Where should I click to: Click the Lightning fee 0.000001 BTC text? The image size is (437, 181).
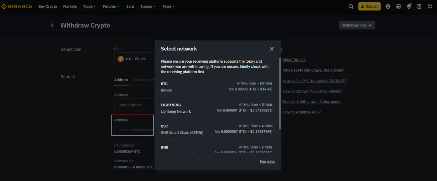pos(245,110)
